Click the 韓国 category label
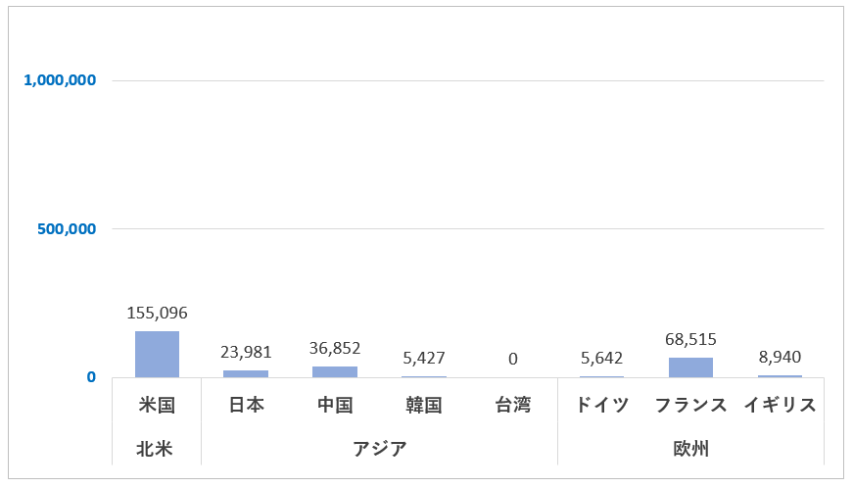Viewport: 853px width, 488px height. coord(424,406)
